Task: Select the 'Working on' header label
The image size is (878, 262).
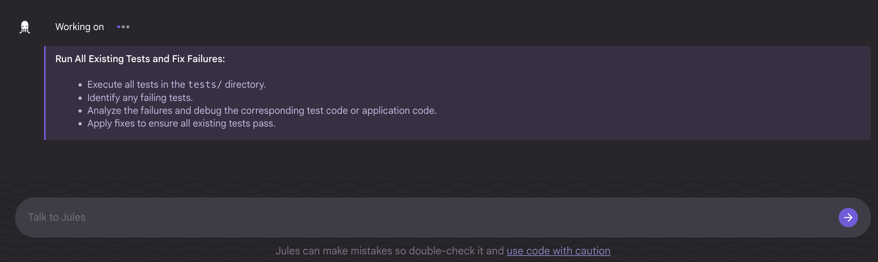Action: pos(79,27)
